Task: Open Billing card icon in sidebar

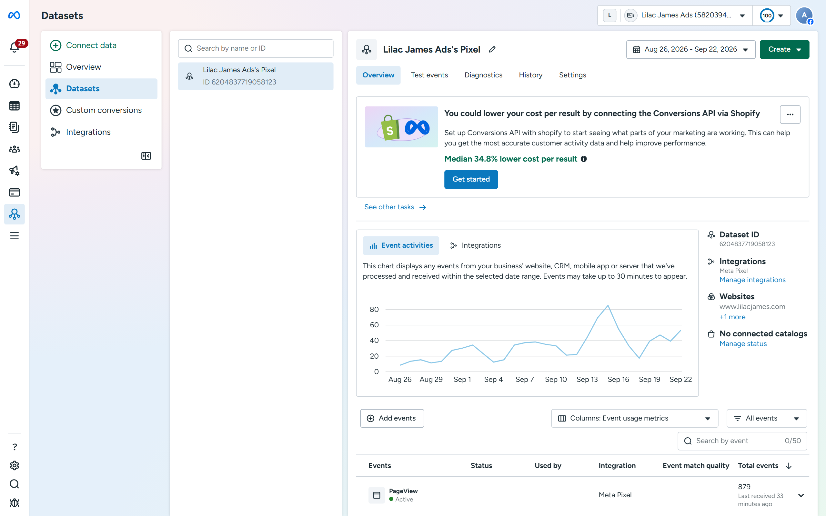Action: point(14,193)
